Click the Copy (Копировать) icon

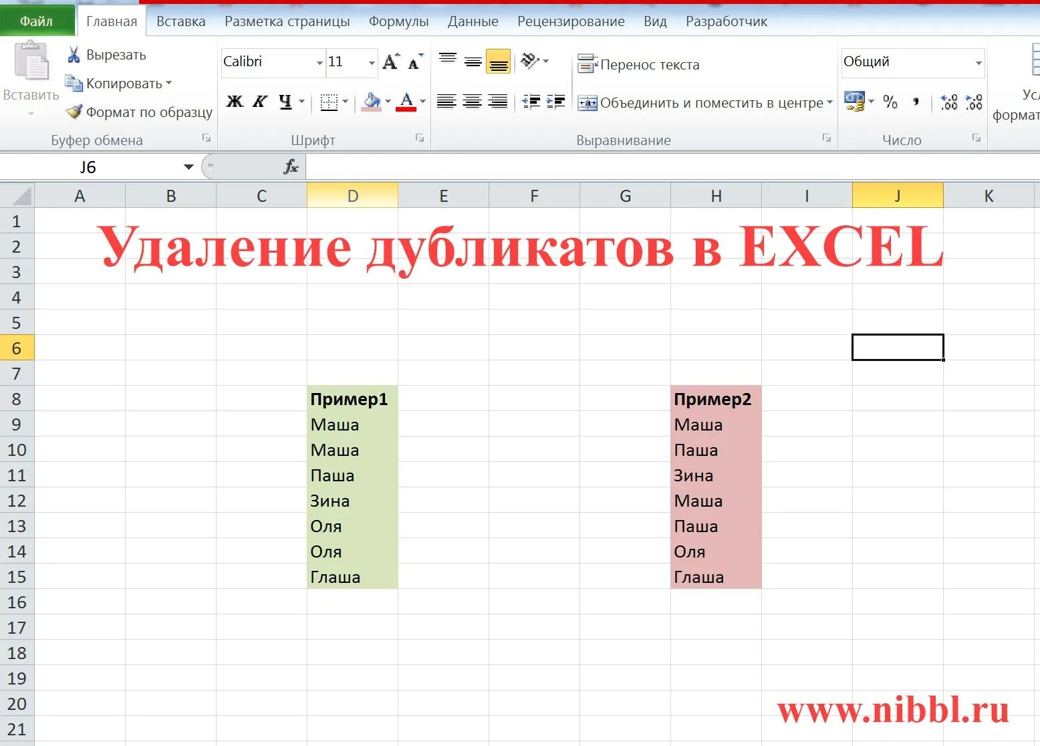pyautogui.click(x=74, y=84)
